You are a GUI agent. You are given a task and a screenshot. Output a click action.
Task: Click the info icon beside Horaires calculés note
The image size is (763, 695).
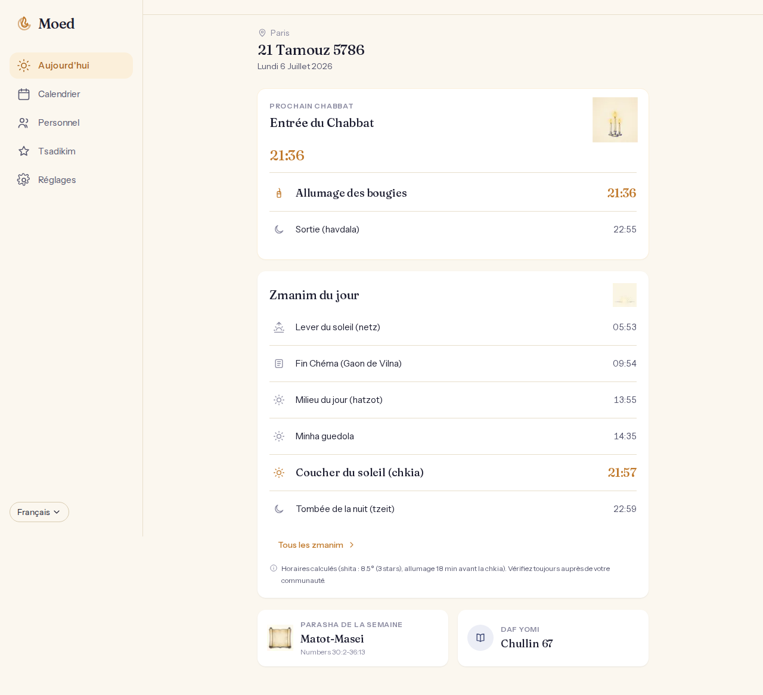pos(274,568)
